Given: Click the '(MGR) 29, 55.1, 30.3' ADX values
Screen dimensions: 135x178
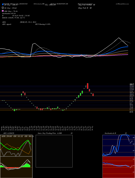Looking at the screenshot, I should 28,22.
